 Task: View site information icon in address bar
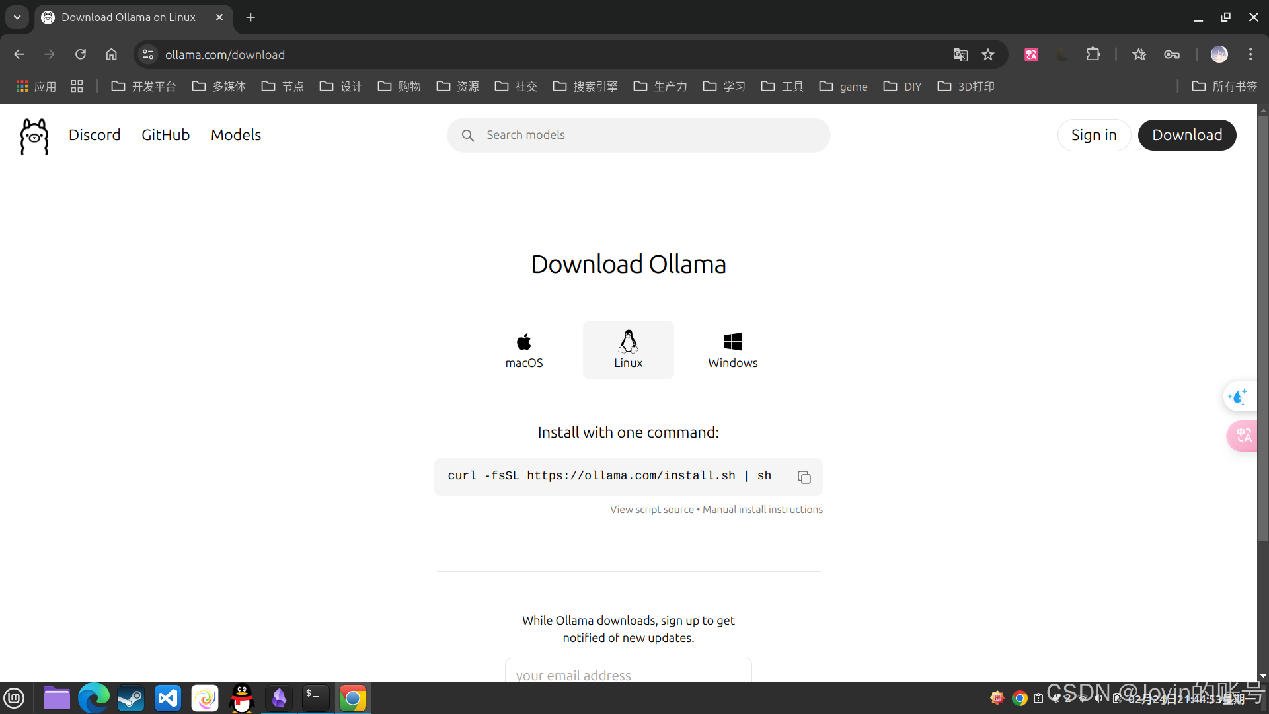click(149, 55)
